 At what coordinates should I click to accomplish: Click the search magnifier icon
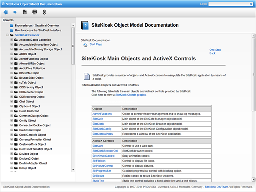coord(250,4)
